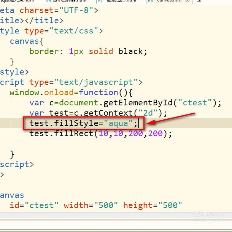
Task: Click the 'anvas' tag line near the bottom
Action: coord(12,195)
